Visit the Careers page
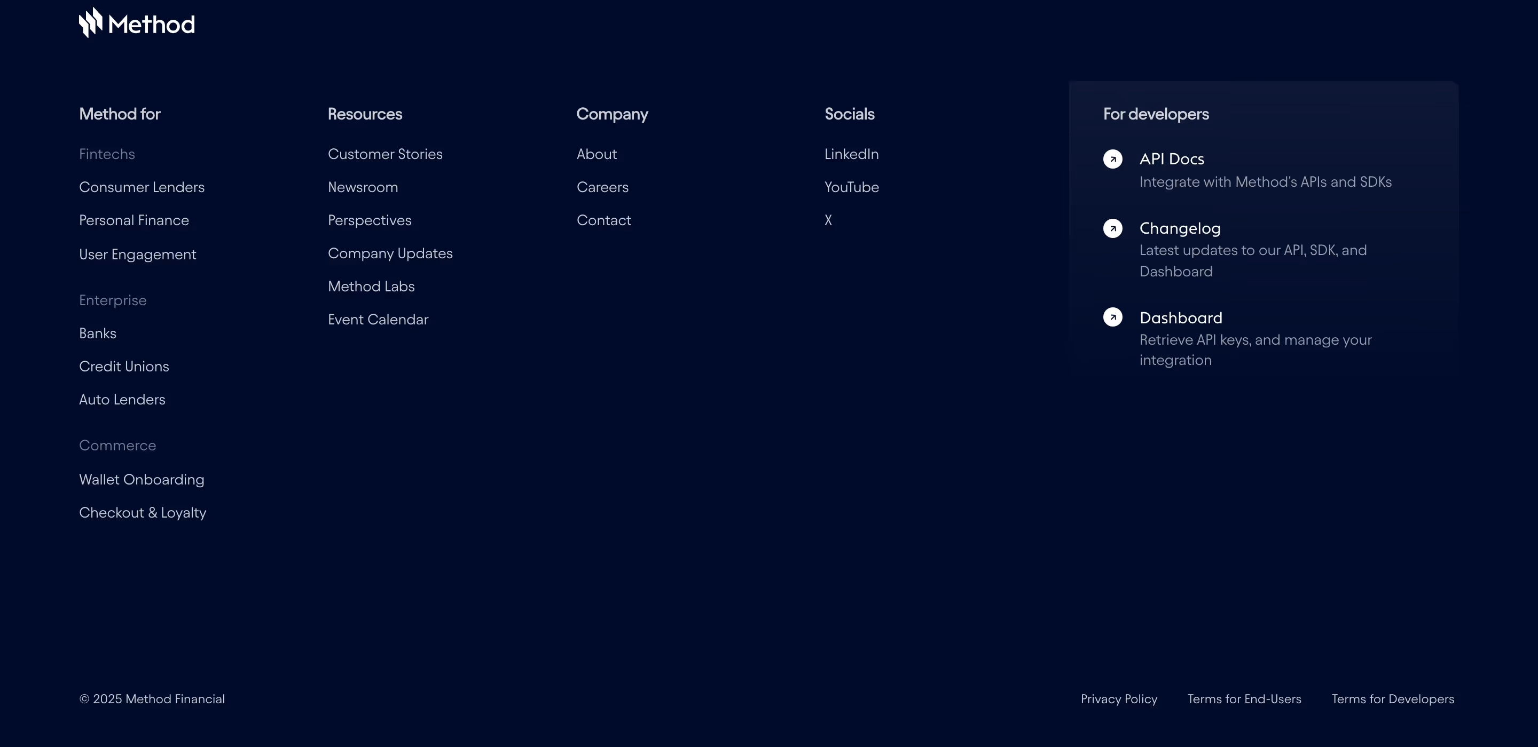Viewport: 1538px width, 747px height. pos(602,187)
